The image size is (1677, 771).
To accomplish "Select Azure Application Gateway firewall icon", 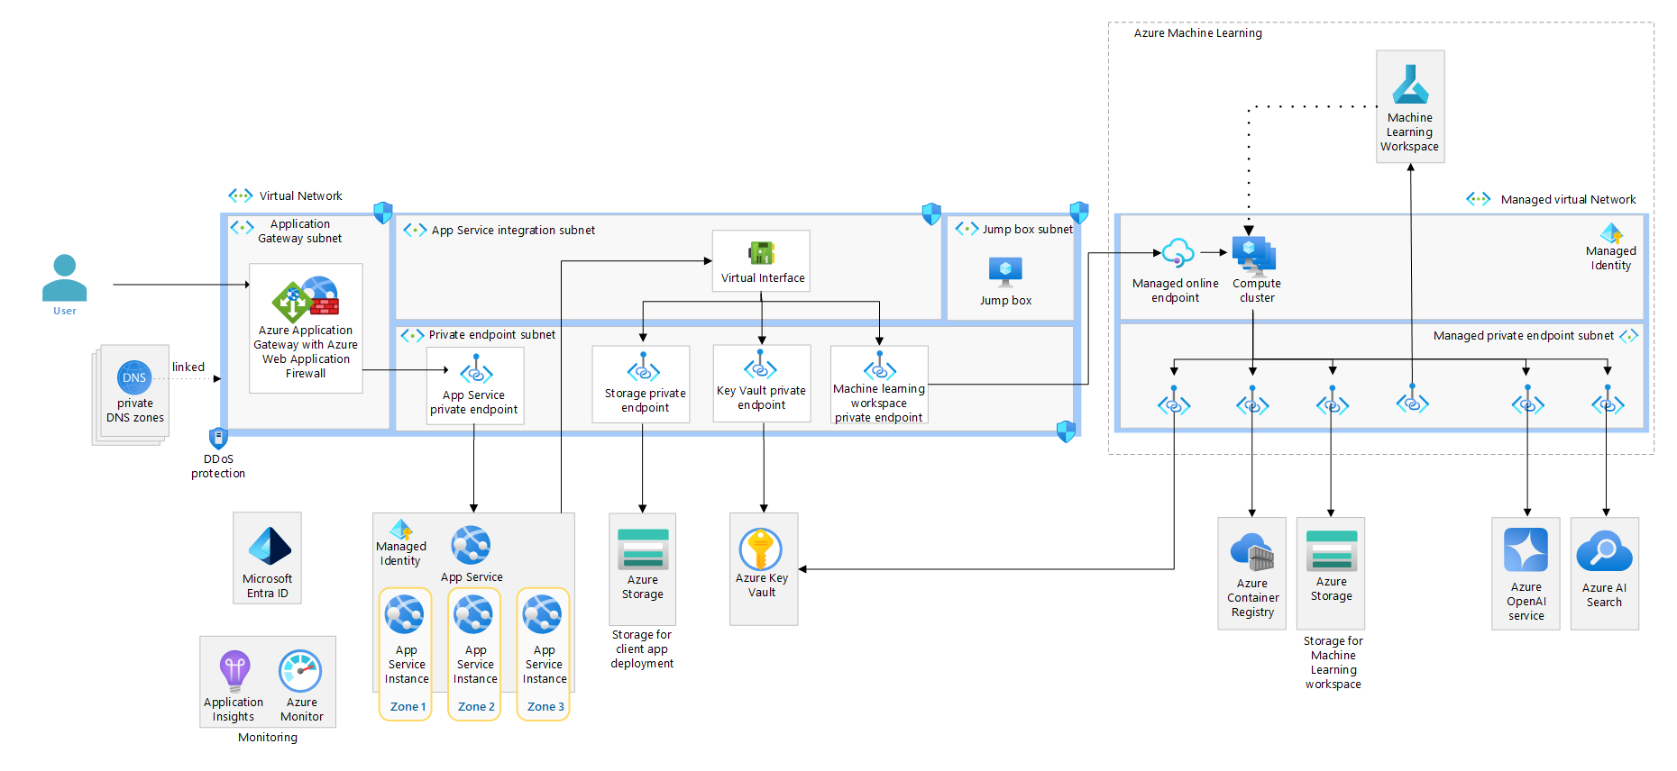I will tap(306, 300).
